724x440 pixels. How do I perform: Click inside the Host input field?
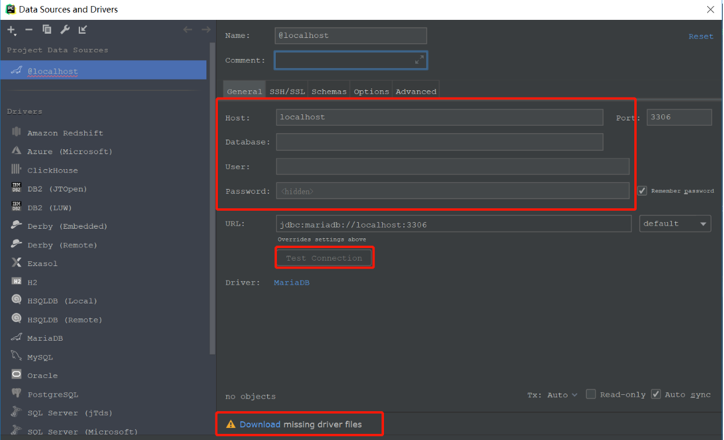click(439, 117)
